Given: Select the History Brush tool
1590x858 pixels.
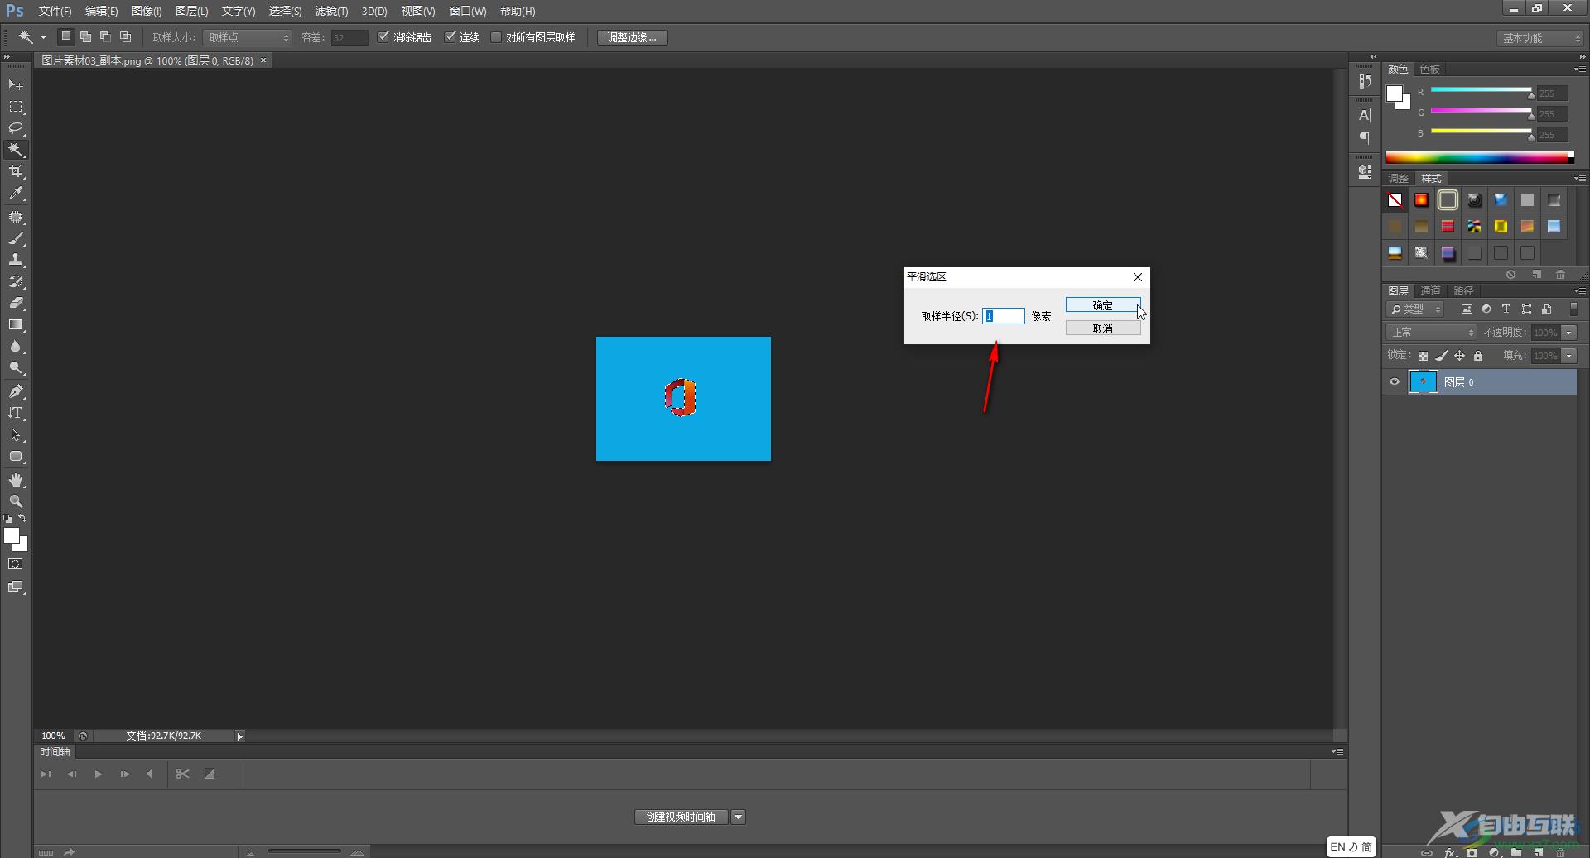Looking at the screenshot, I should pos(16,281).
